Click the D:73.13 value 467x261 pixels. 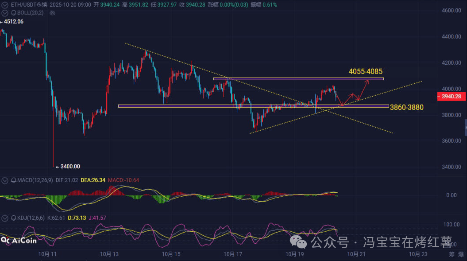pos(77,218)
